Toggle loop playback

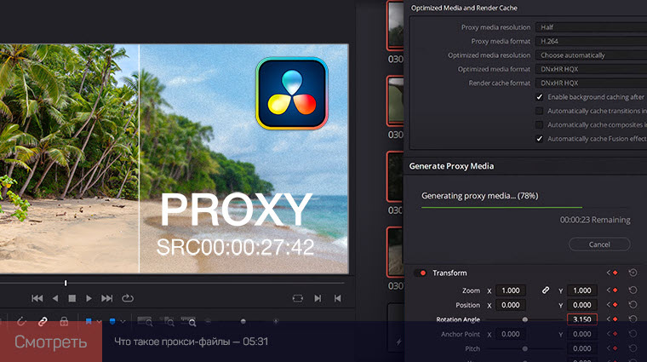[128, 298]
